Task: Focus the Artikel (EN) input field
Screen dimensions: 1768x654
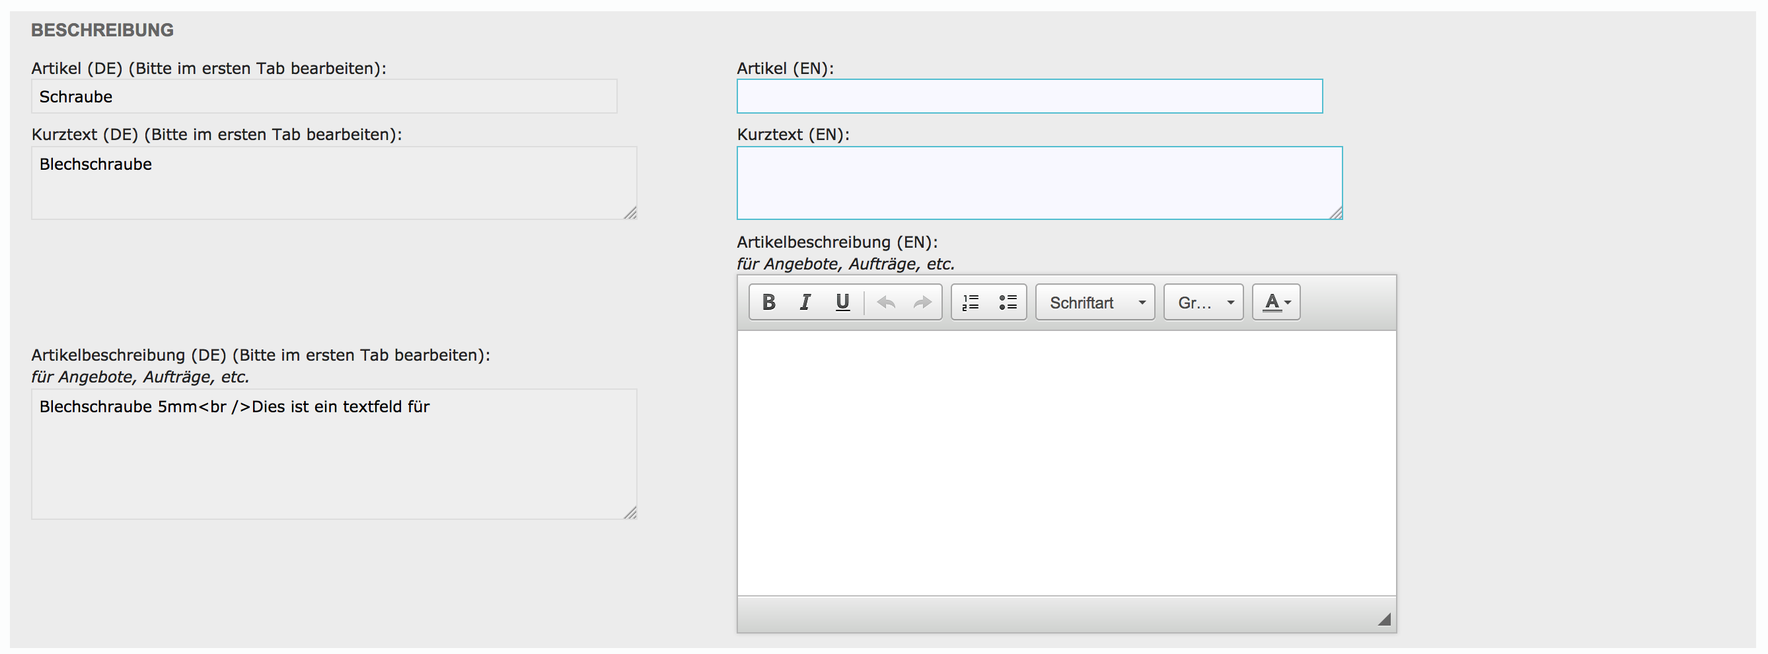Action: 1029,96
